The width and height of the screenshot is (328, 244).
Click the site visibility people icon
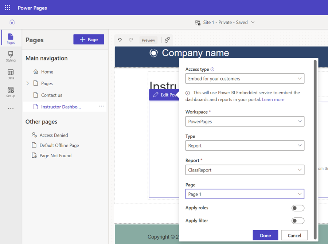coord(198,22)
